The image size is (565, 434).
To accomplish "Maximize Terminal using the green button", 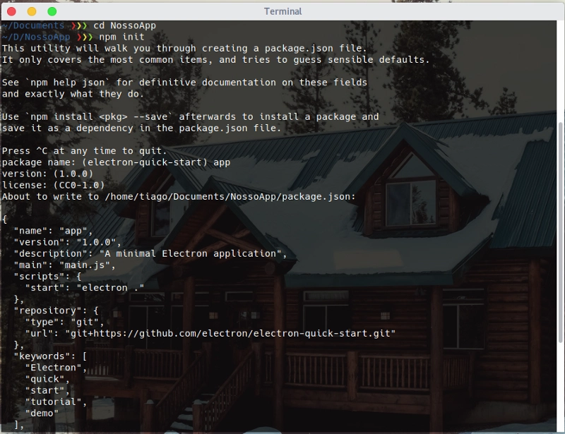I will (52, 11).
